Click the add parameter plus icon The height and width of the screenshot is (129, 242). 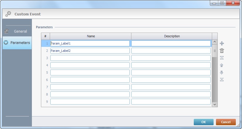[x=222, y=43]
